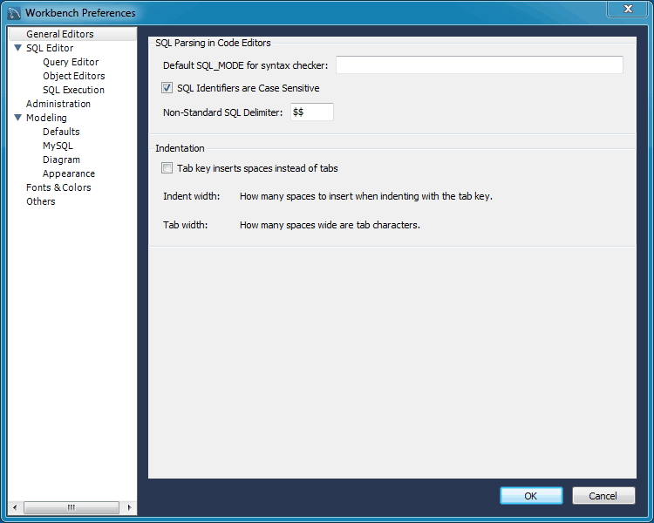Screen dimensions: 654x523
Task: Click the 'Non-Standard SQL Delimiter:' label
Action: [222, 112]
